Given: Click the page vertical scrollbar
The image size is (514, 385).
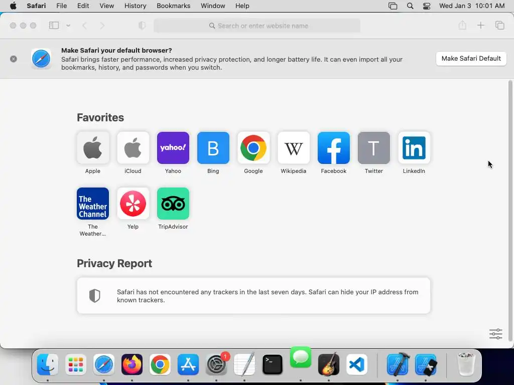Looking at the screenshot, I should click(x=510, y=211).
